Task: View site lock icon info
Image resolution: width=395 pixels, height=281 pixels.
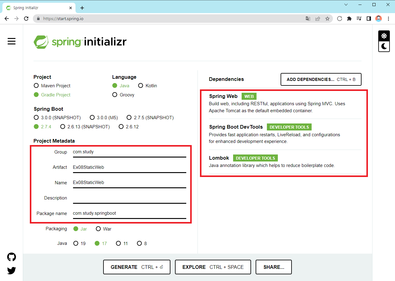Action: 38,19
